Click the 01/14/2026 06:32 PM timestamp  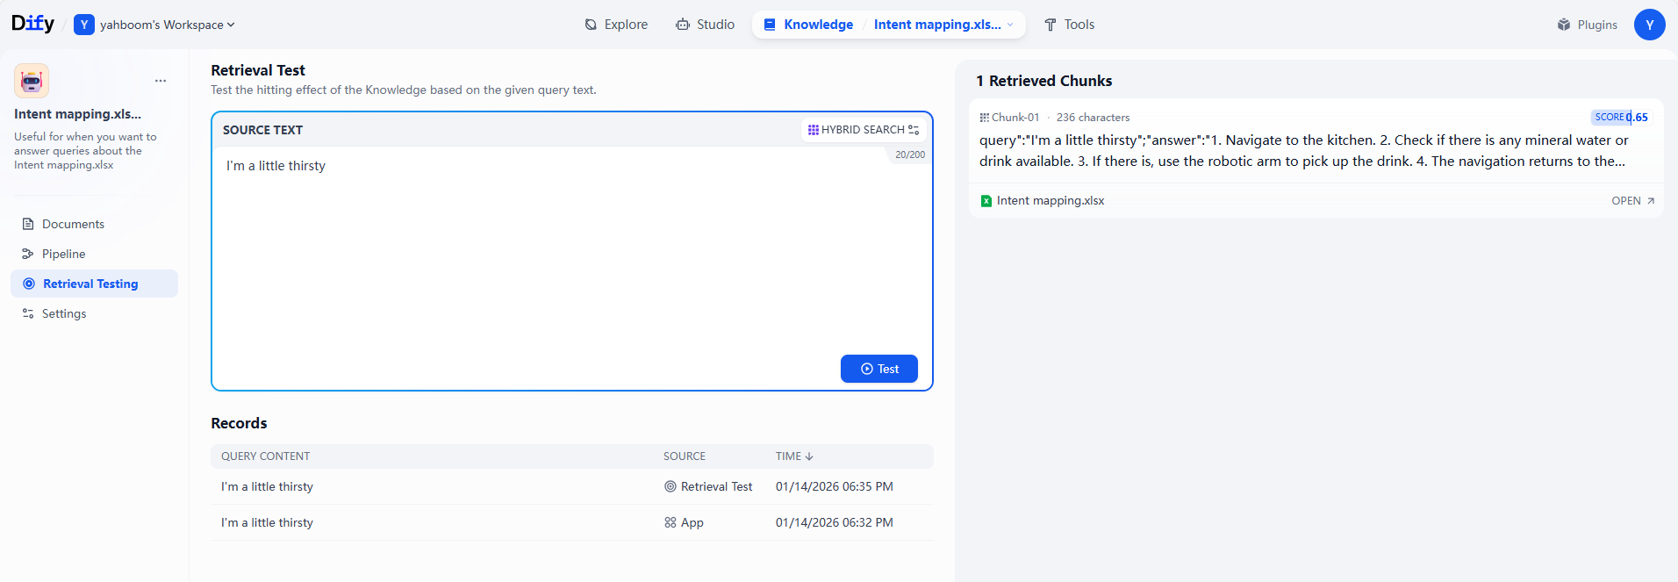(835, 522)
